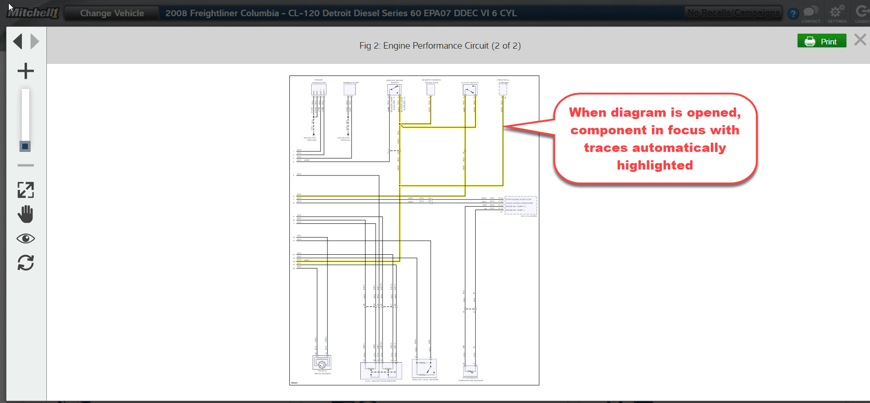The image size is (870, 403).
Task: Close the diagram viewer with X
Action: point(860,40)
